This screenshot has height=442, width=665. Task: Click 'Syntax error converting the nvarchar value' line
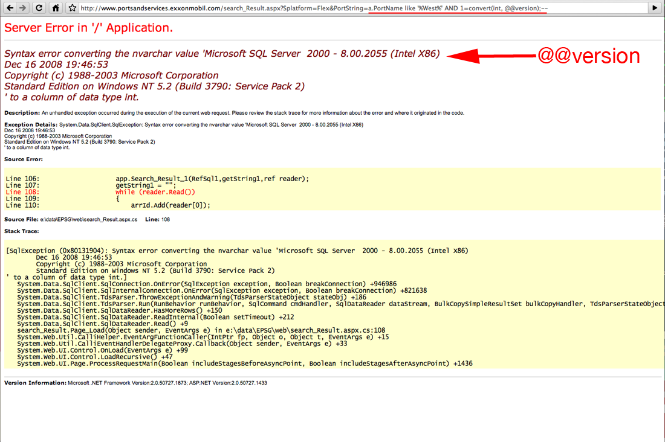point(222,54)
